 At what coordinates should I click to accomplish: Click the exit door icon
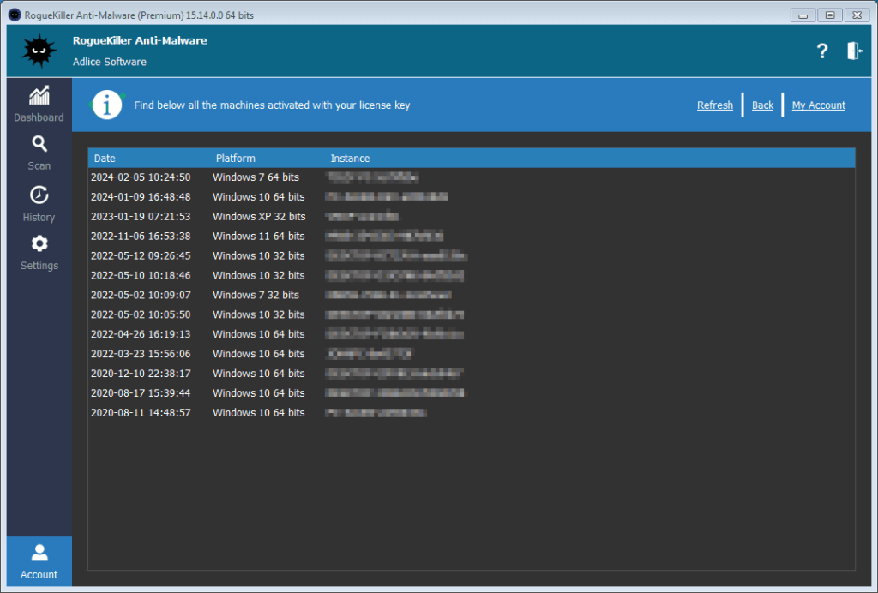click(854, 51)
